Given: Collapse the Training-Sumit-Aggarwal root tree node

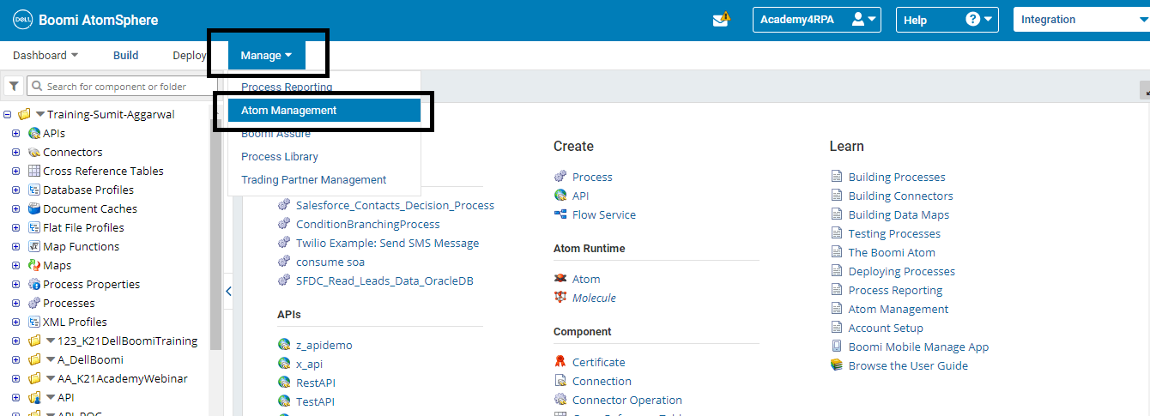Looking at the screenshot, I should click(8, 114).
